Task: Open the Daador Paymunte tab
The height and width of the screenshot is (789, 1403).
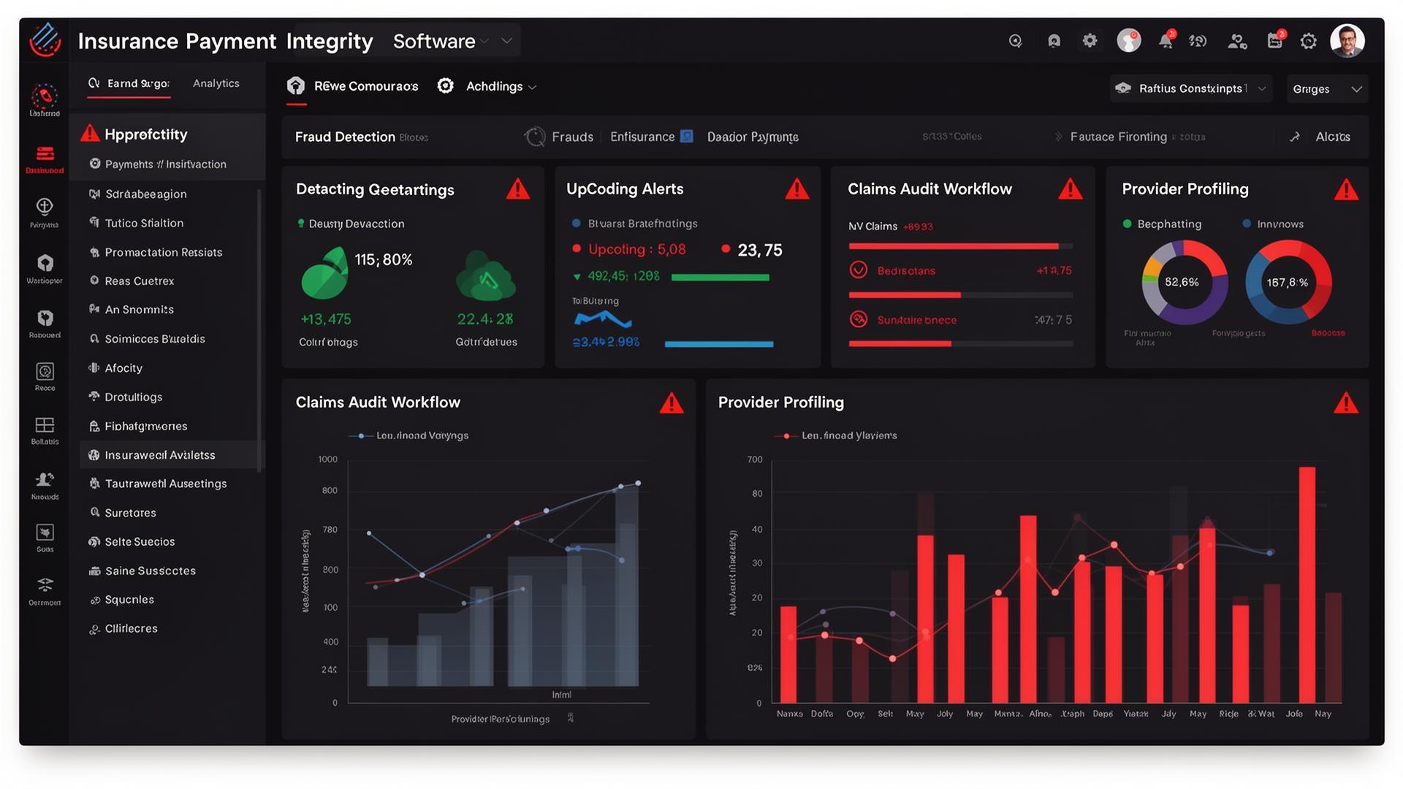Action: pyautogui.click(x=753, y=137)
